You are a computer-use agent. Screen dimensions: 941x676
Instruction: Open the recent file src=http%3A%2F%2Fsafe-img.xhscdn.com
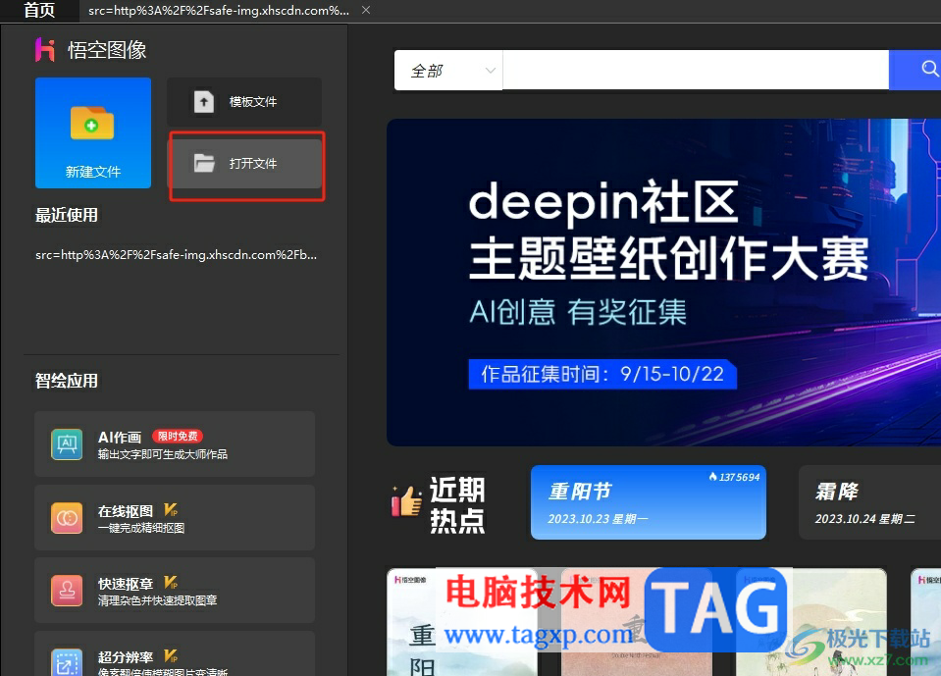point(176,255)
